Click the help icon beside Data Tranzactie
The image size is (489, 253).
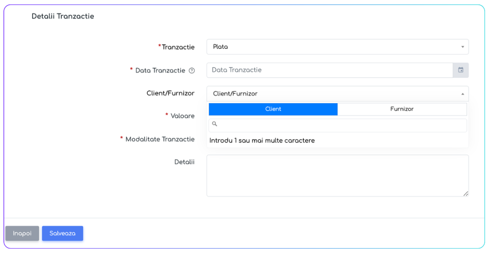click(192, 71)
